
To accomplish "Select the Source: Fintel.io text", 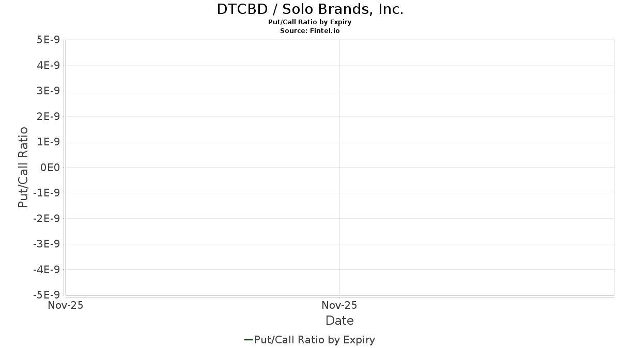I will pyautogui.click(x=310, y=31).
